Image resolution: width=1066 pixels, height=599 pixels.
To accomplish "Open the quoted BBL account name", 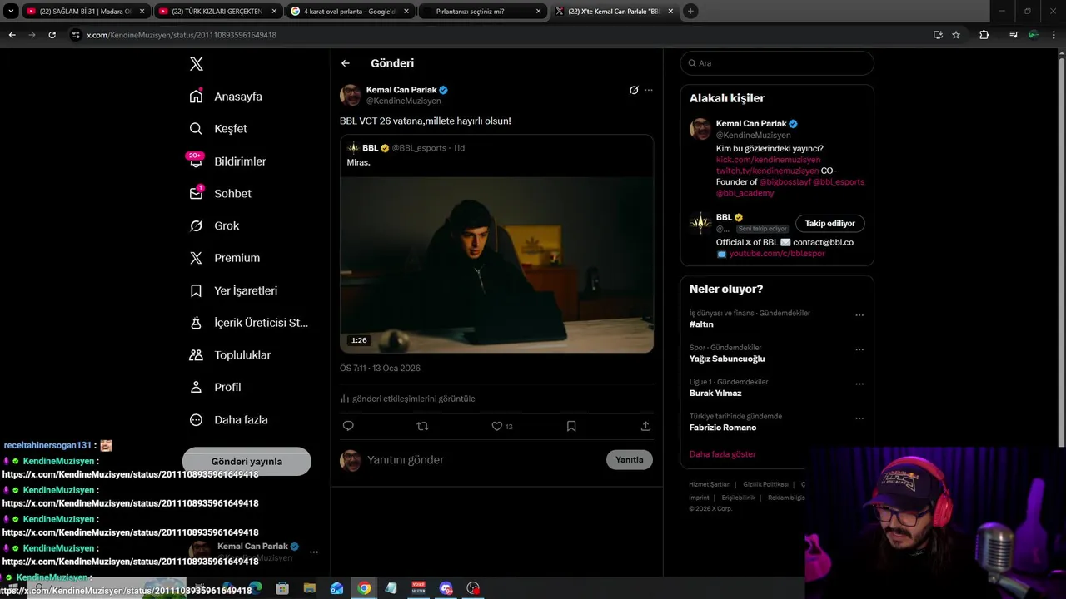I will click(x=371, y=148).
